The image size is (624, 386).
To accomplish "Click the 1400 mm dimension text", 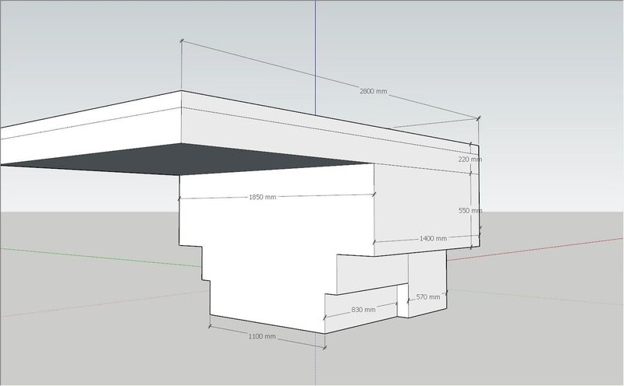I will [x=433, y=238].
